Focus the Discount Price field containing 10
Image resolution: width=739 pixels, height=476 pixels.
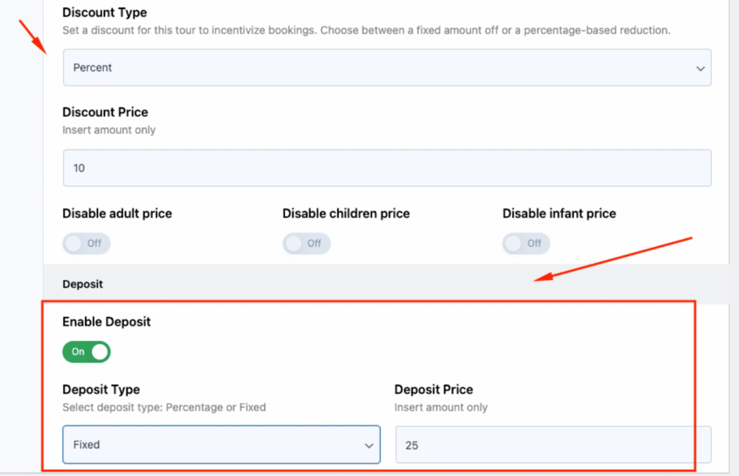tap(387, 168)
